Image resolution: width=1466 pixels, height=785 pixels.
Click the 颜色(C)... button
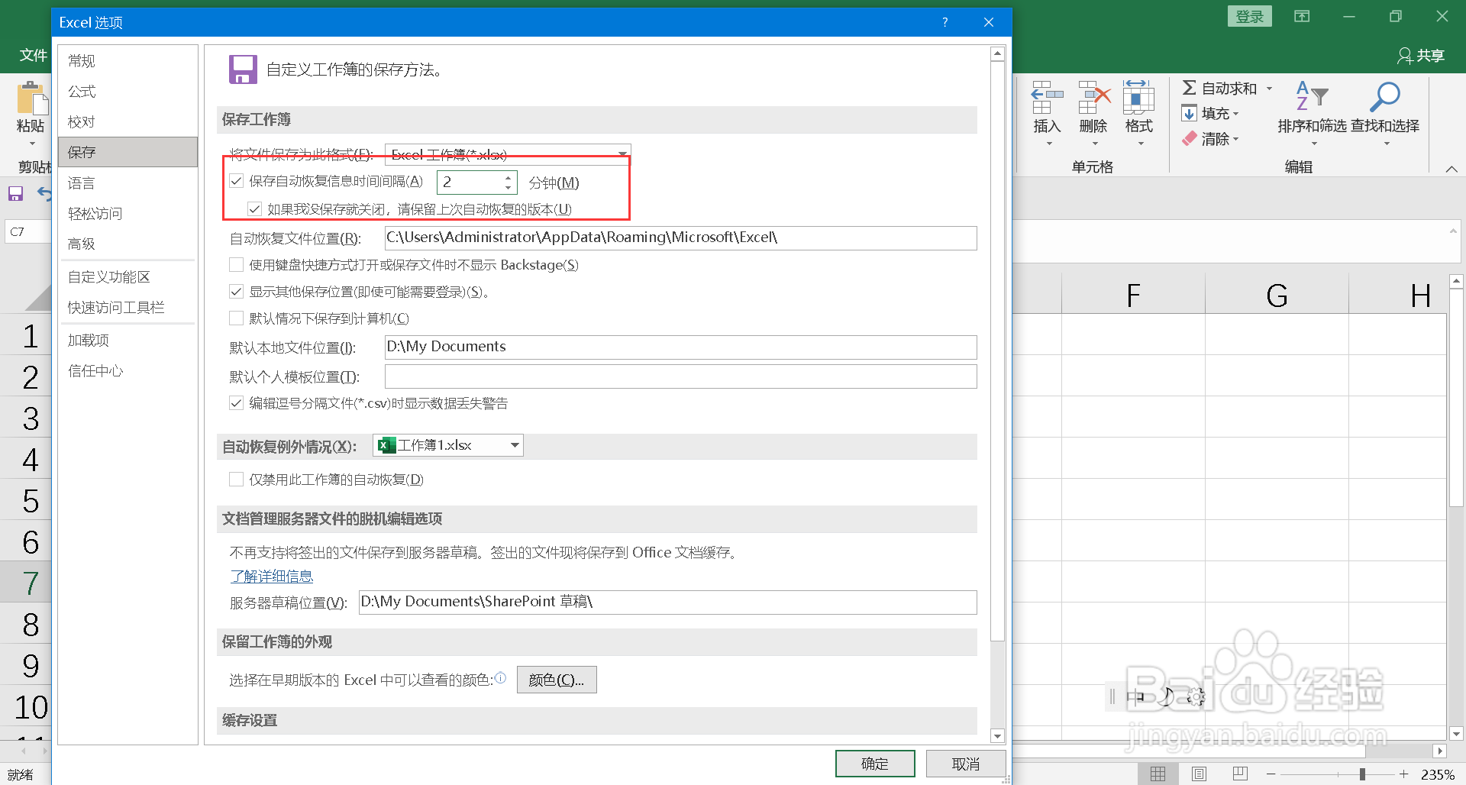[x=557, y=680]
